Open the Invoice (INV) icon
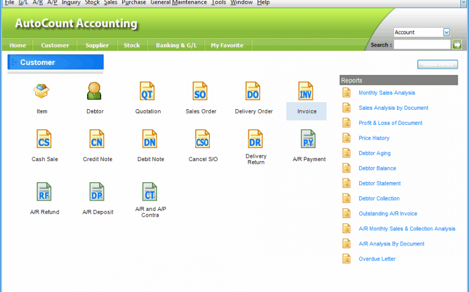Screen dimensions: 469x292 [x=306, y=92]
